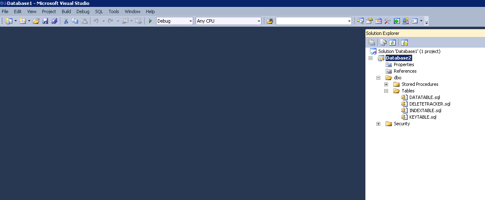Screen dimensions: 485x200
Task: Collapse the dbo folder node
Action: 378,78
